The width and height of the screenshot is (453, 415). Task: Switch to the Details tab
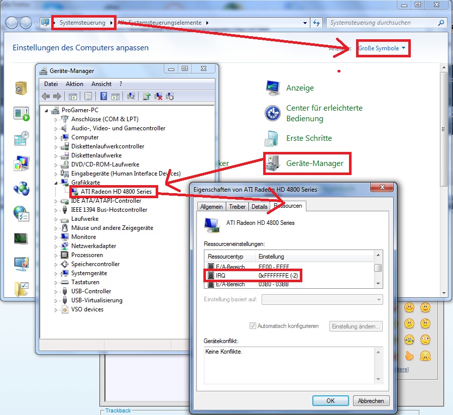click(x=260, y=207)
